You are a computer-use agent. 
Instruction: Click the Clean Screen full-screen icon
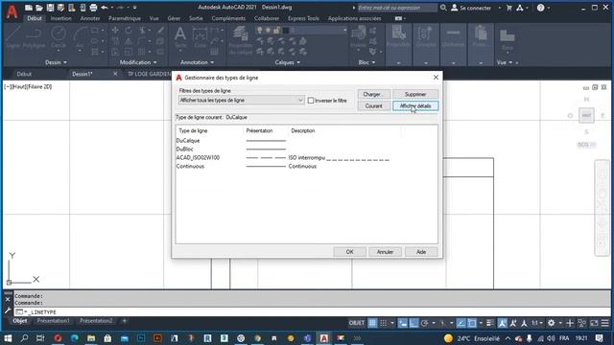pyautogui.click(x=594, y=323)
